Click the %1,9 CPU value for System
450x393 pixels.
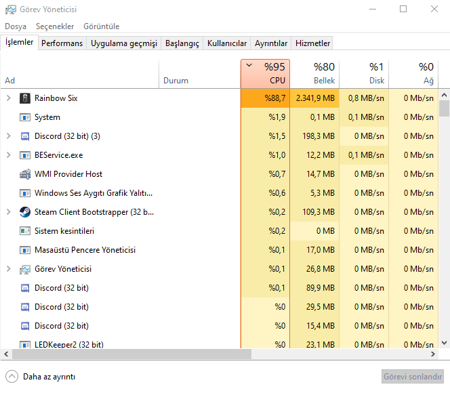click(x=277, y=117)
